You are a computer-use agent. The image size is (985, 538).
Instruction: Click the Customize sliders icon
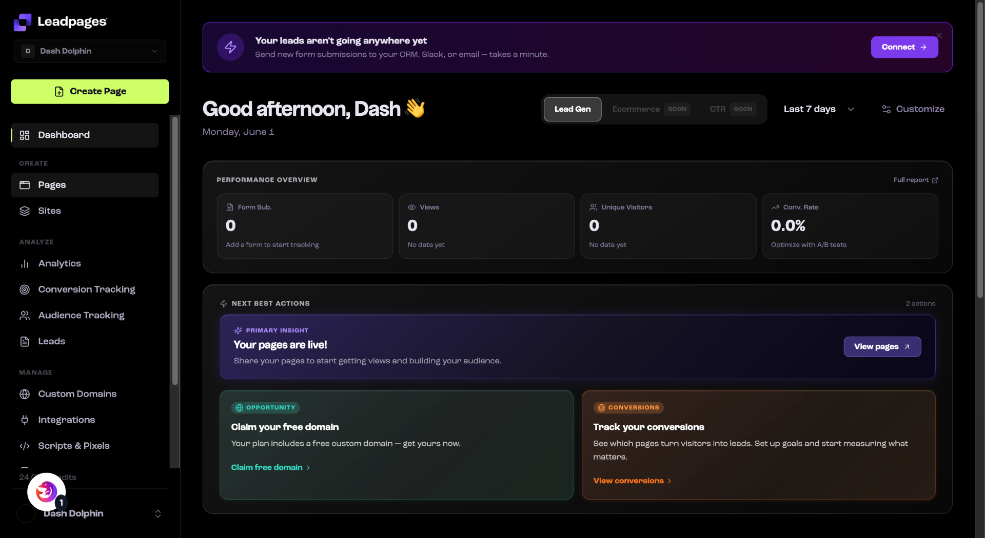(886, 110)
